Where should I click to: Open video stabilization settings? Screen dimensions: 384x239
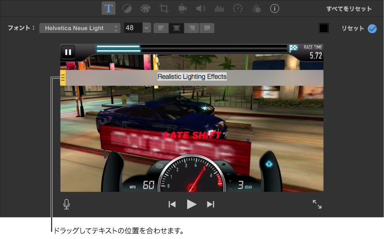[x=182, y=9]
